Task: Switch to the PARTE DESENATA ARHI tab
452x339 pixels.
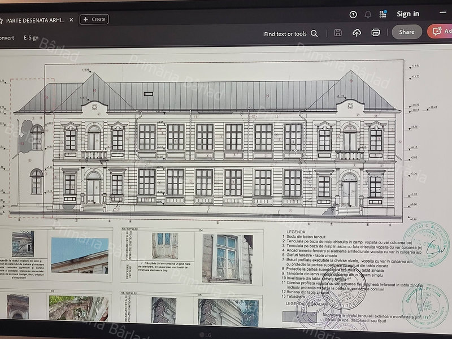Action: click(x=34, y=20)
